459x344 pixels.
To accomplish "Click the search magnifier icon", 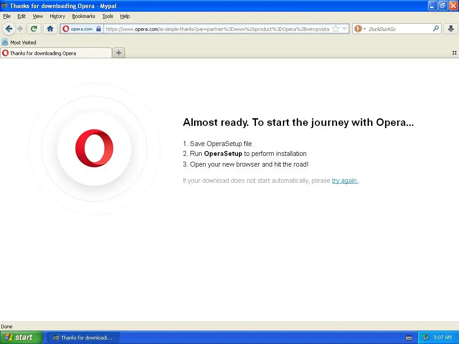I will tap(436, 29).
